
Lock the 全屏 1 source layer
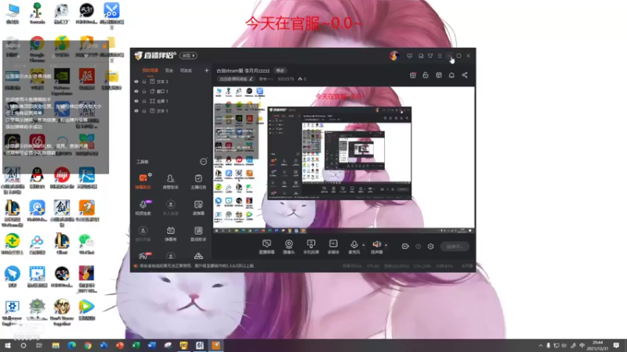144,101
